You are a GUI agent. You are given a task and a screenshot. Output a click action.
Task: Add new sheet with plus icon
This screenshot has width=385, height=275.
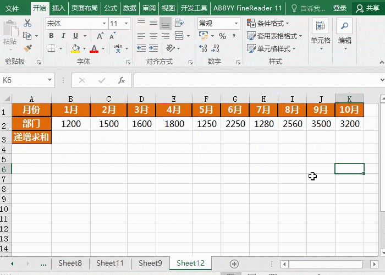[x=234, y=263]
